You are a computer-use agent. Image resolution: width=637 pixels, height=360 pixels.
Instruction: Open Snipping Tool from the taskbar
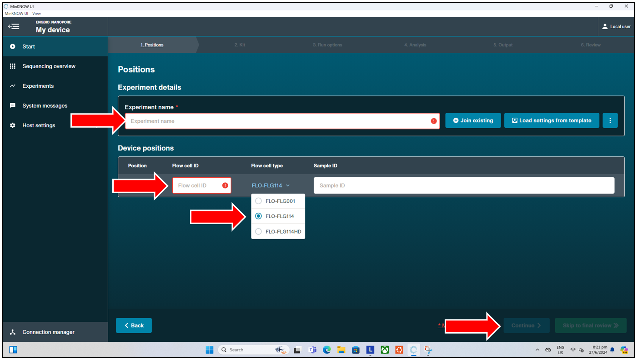(x=428, y=350)
